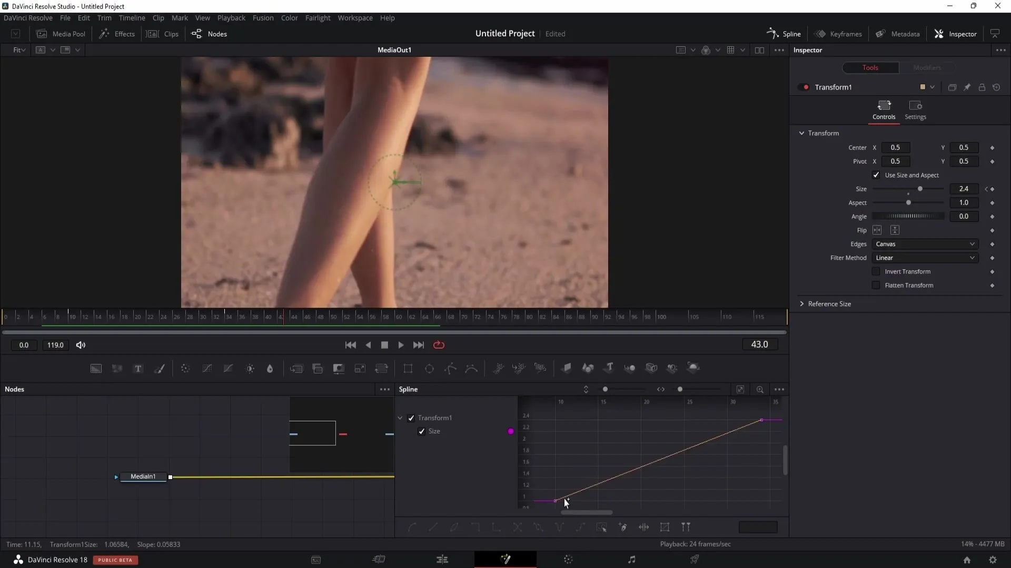Activate the Shape Box spline tool
This screenshot has width=1011, height=568.
pyautogui.click(x=665, y=527)
